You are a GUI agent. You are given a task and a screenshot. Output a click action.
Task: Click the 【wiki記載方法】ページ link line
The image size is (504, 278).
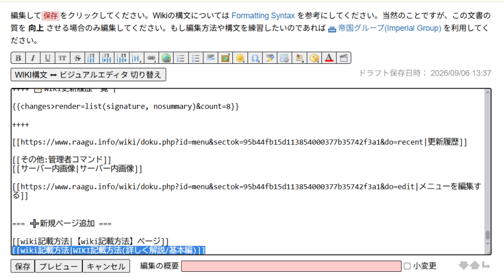tap(90, 241)
